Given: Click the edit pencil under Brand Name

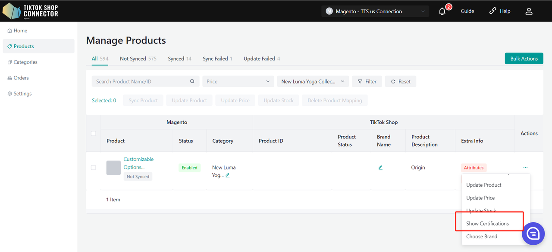Looking at the screenshot, I should pyautogui.click(x=380, y=168).
